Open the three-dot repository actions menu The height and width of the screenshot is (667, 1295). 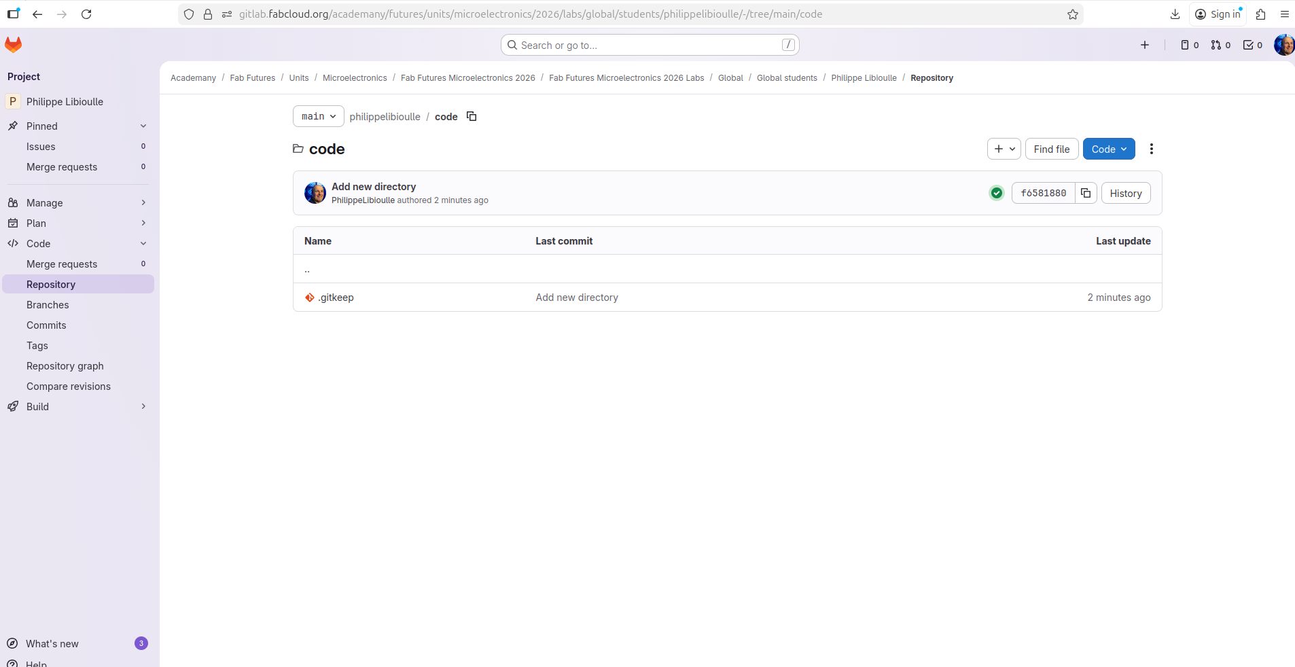1151,149
